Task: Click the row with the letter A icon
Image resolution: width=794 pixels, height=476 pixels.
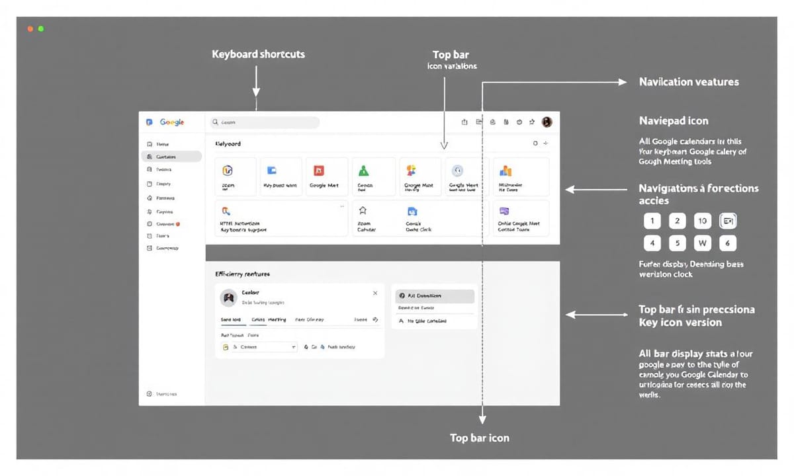Action: pos(435,321)
